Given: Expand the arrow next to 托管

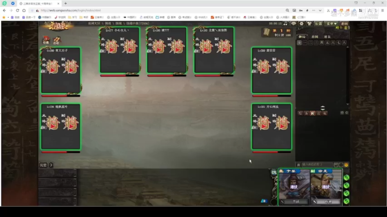Looking at the screenshot, I should [51, 165].
